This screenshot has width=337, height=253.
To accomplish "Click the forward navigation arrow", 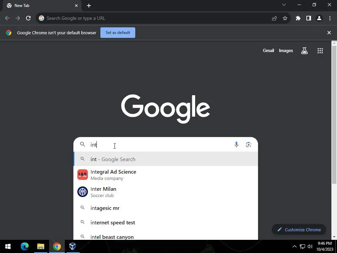I will click(x=18, y=18).
